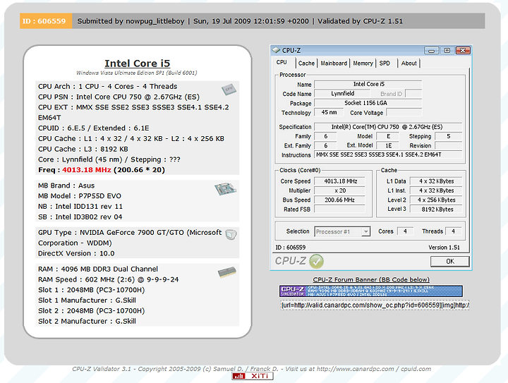Click the empty Rated FSB field

[339, 209]
